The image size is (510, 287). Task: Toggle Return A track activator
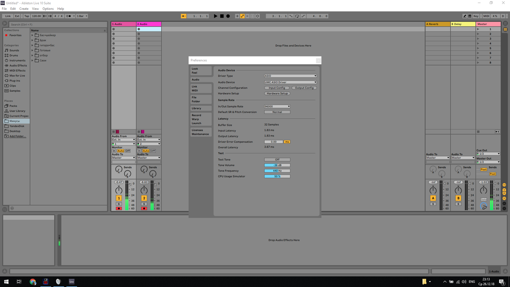[x=433, y=198]
